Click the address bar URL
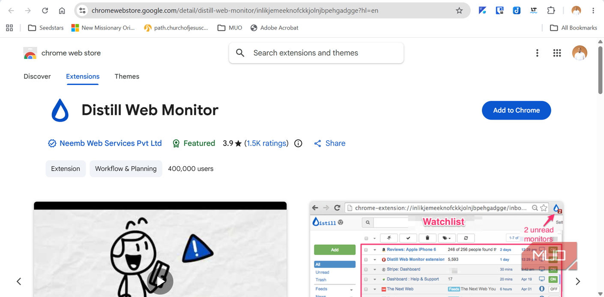Screen dimensions: 604x297 tap(235, 11)
